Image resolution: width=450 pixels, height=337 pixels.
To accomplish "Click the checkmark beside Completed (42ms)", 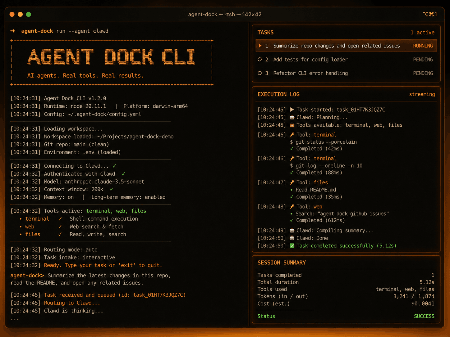I will click(x=292, y=149).
